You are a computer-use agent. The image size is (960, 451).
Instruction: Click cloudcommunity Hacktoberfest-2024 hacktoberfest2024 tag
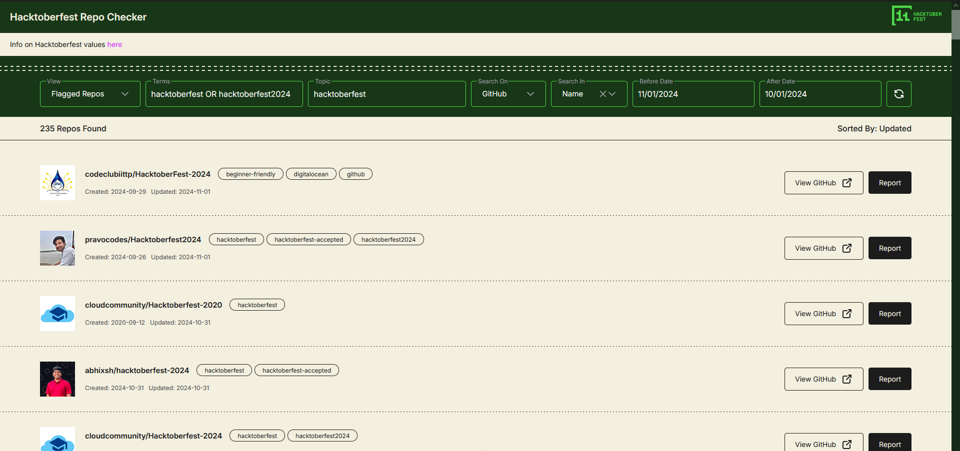point(322,436)
